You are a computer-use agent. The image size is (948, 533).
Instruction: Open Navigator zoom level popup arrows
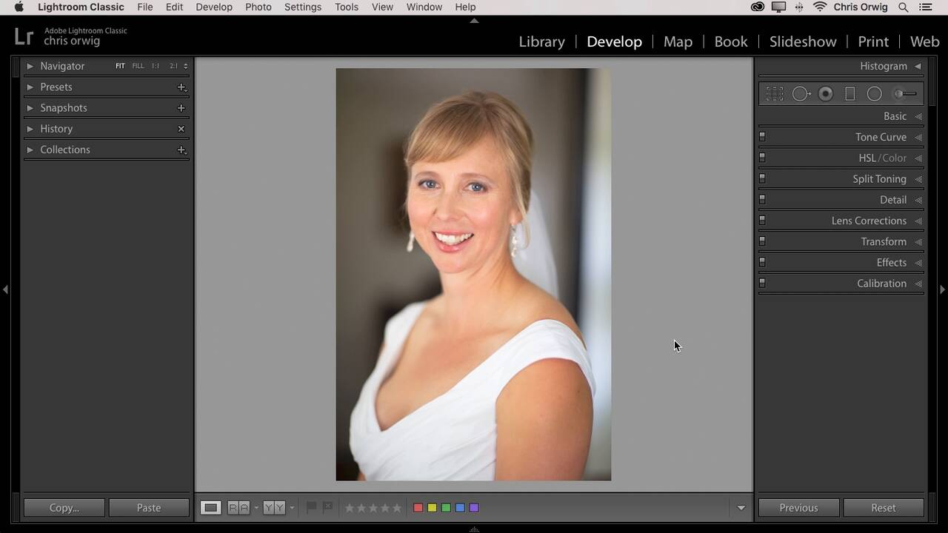coord(185,66)
